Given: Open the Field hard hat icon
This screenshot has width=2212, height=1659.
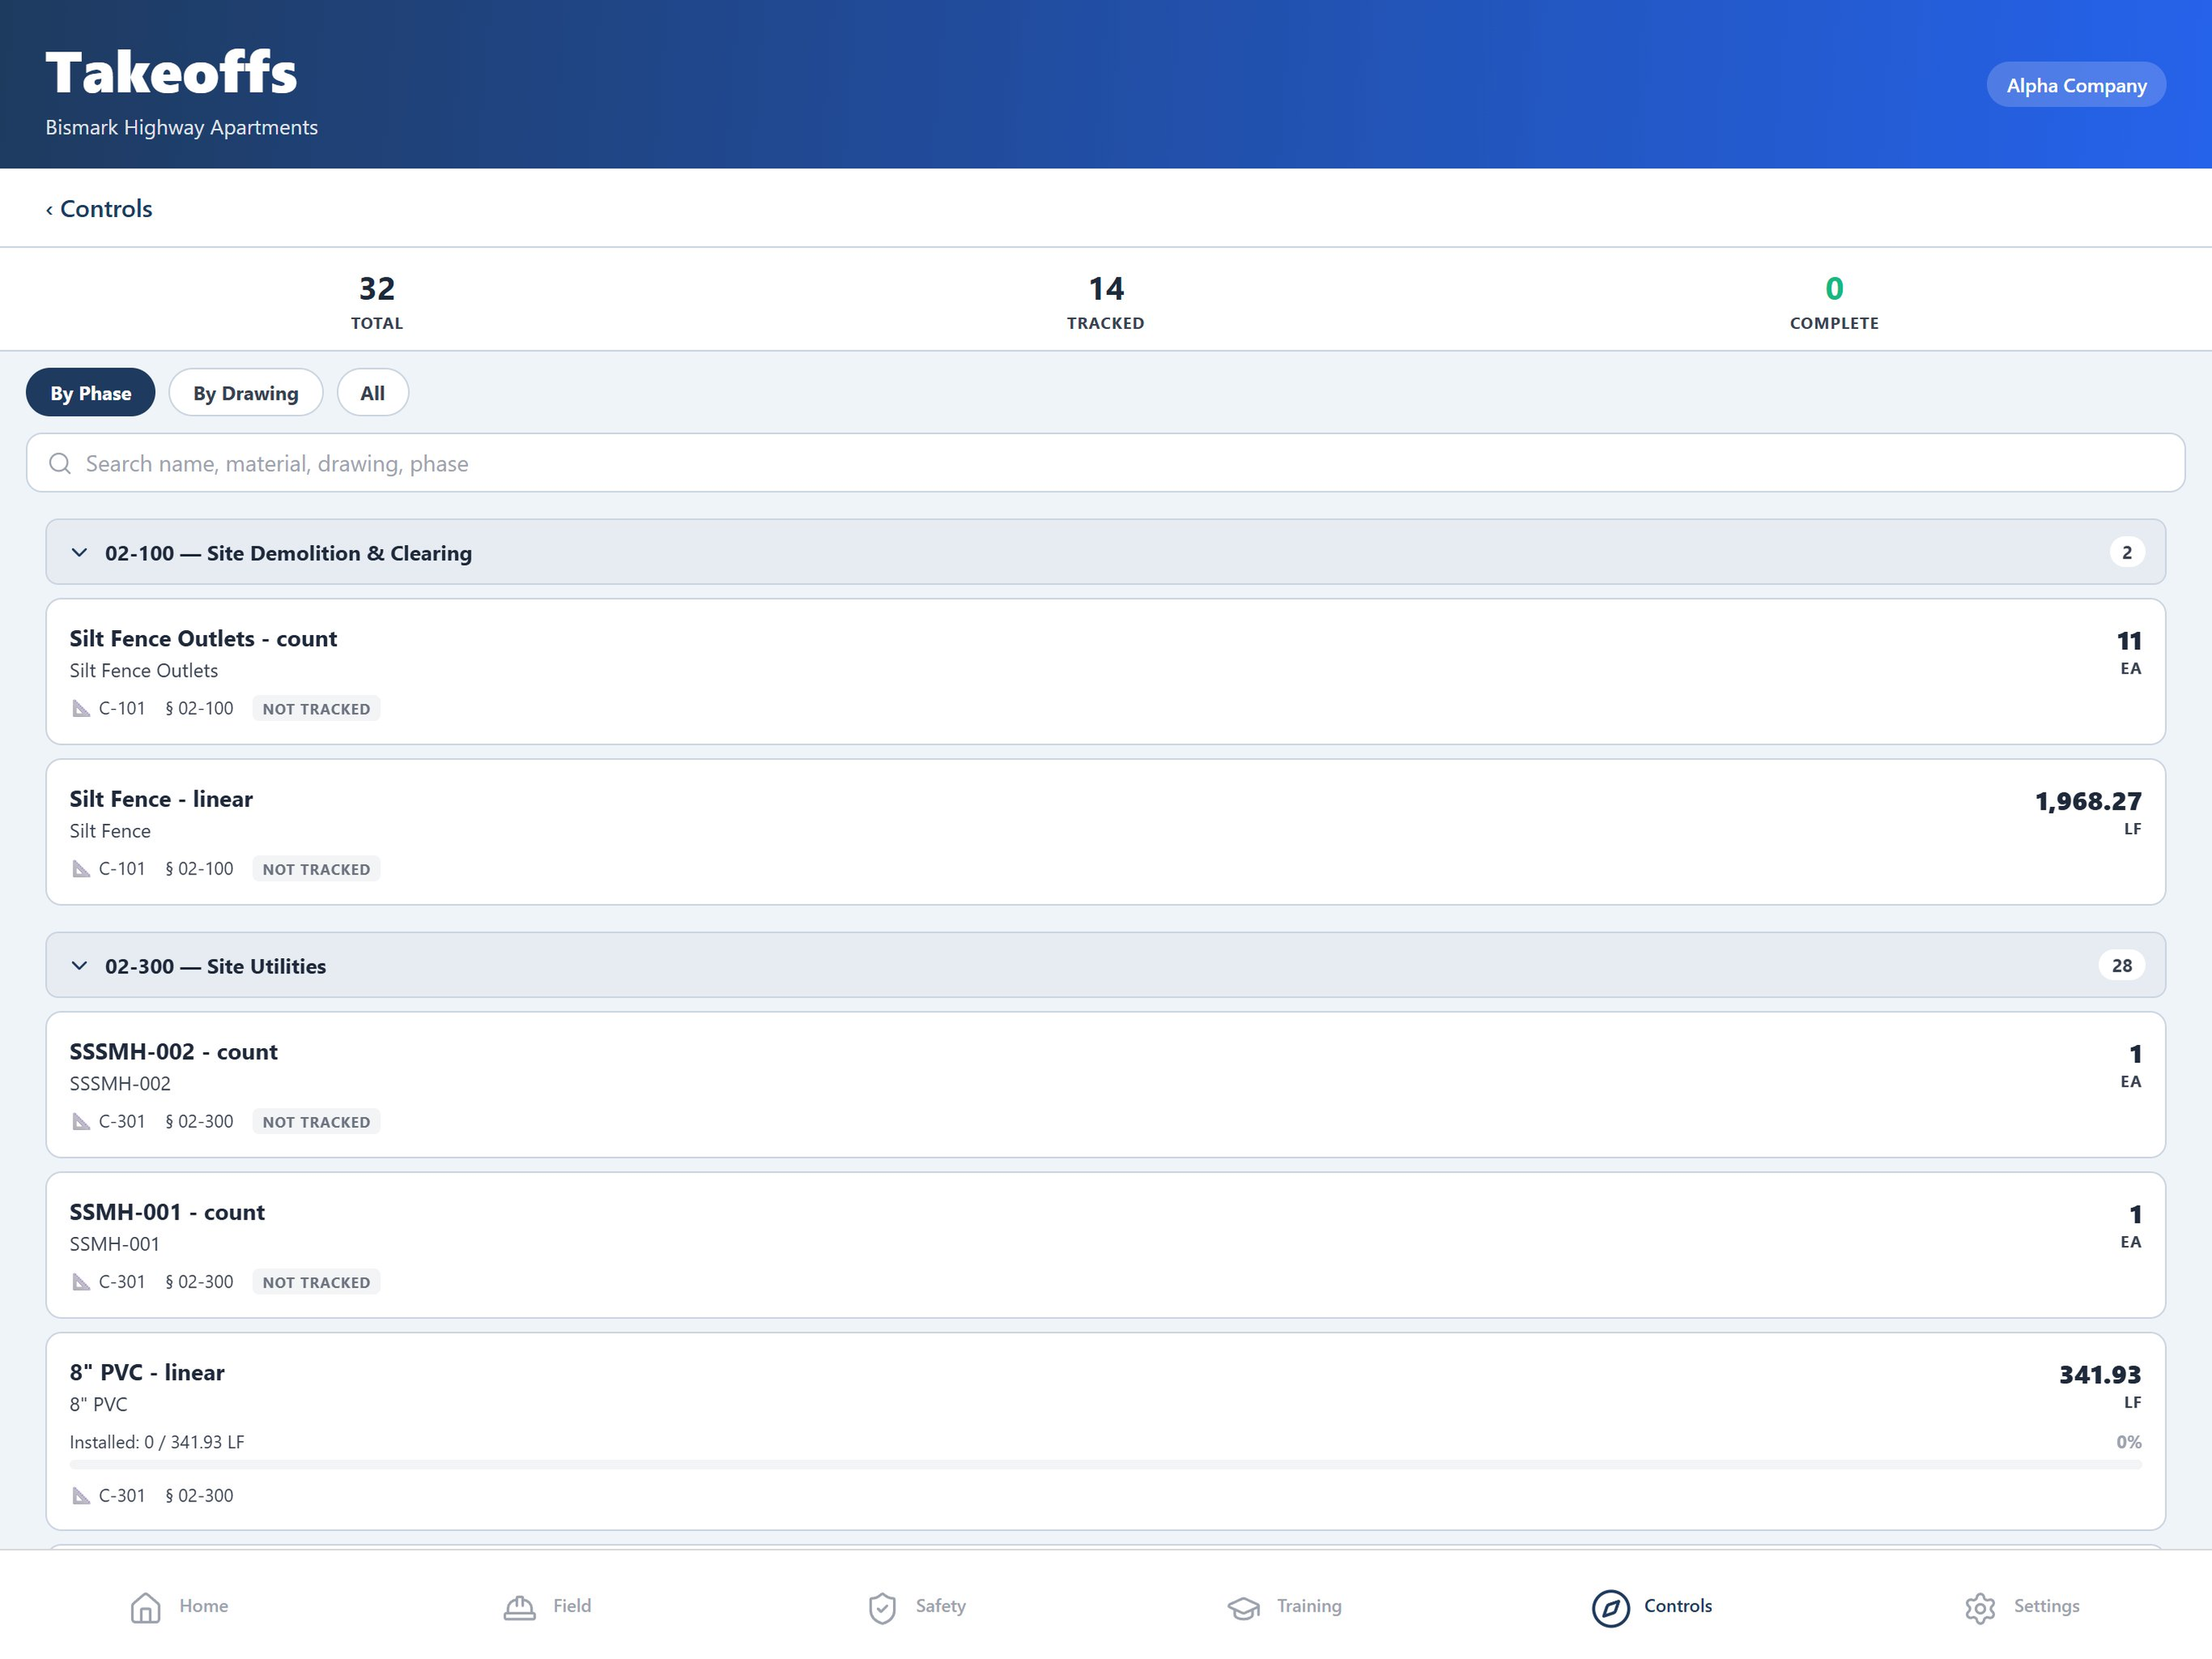Looking at the screenshot, I should click(x=519, y=1607).
